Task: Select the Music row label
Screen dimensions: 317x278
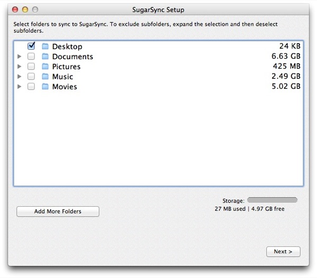Action: coord(63,77)
